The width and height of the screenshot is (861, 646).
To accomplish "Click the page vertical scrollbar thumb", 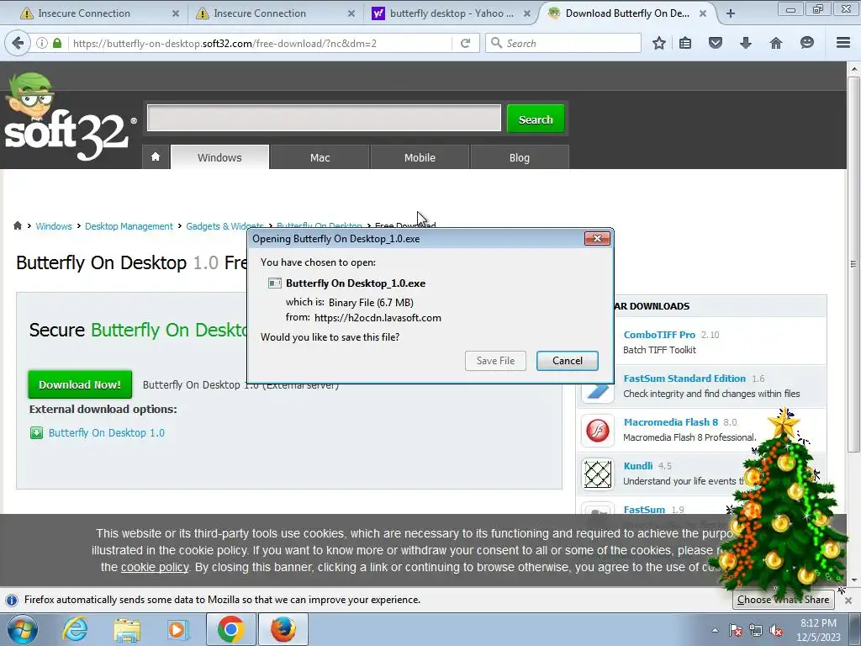I will click(x=853, y=265).
